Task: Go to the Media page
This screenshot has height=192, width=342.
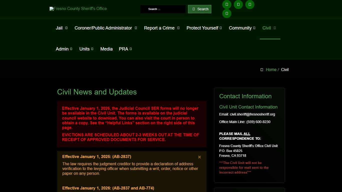Action: (x=106, y=49)
